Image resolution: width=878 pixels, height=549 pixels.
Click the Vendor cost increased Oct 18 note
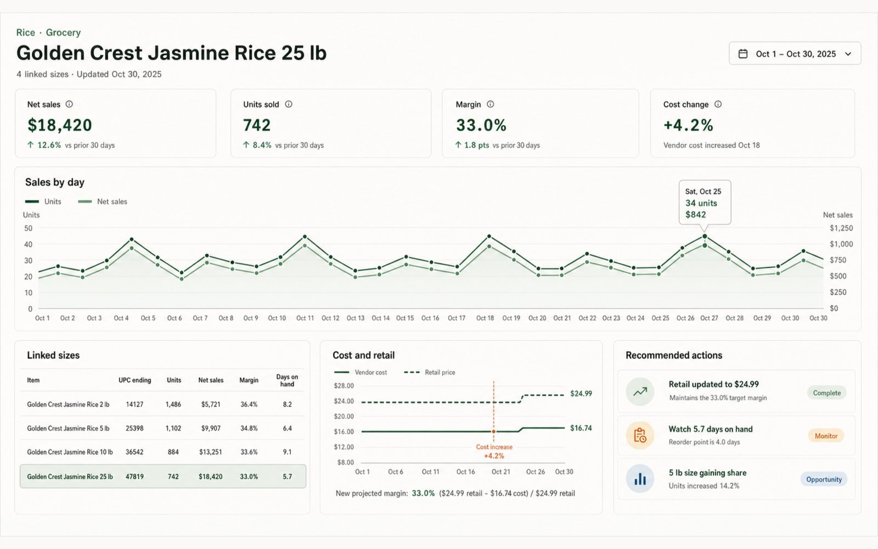pyautogui.click(x=711, y=145)
